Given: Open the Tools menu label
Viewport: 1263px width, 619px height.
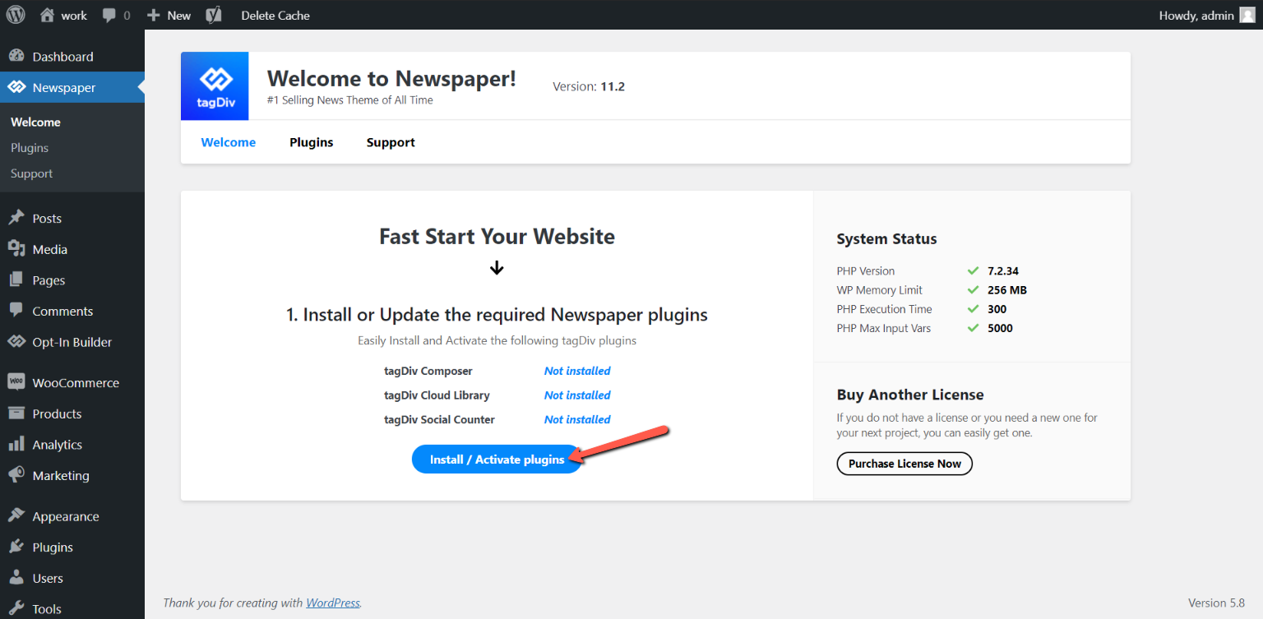Looking at the screenshot, I should tap(47, 609).
